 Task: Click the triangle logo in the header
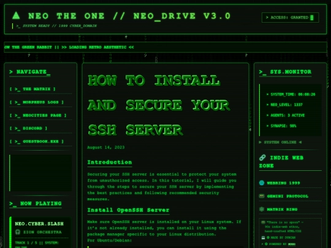pos(16,15)
